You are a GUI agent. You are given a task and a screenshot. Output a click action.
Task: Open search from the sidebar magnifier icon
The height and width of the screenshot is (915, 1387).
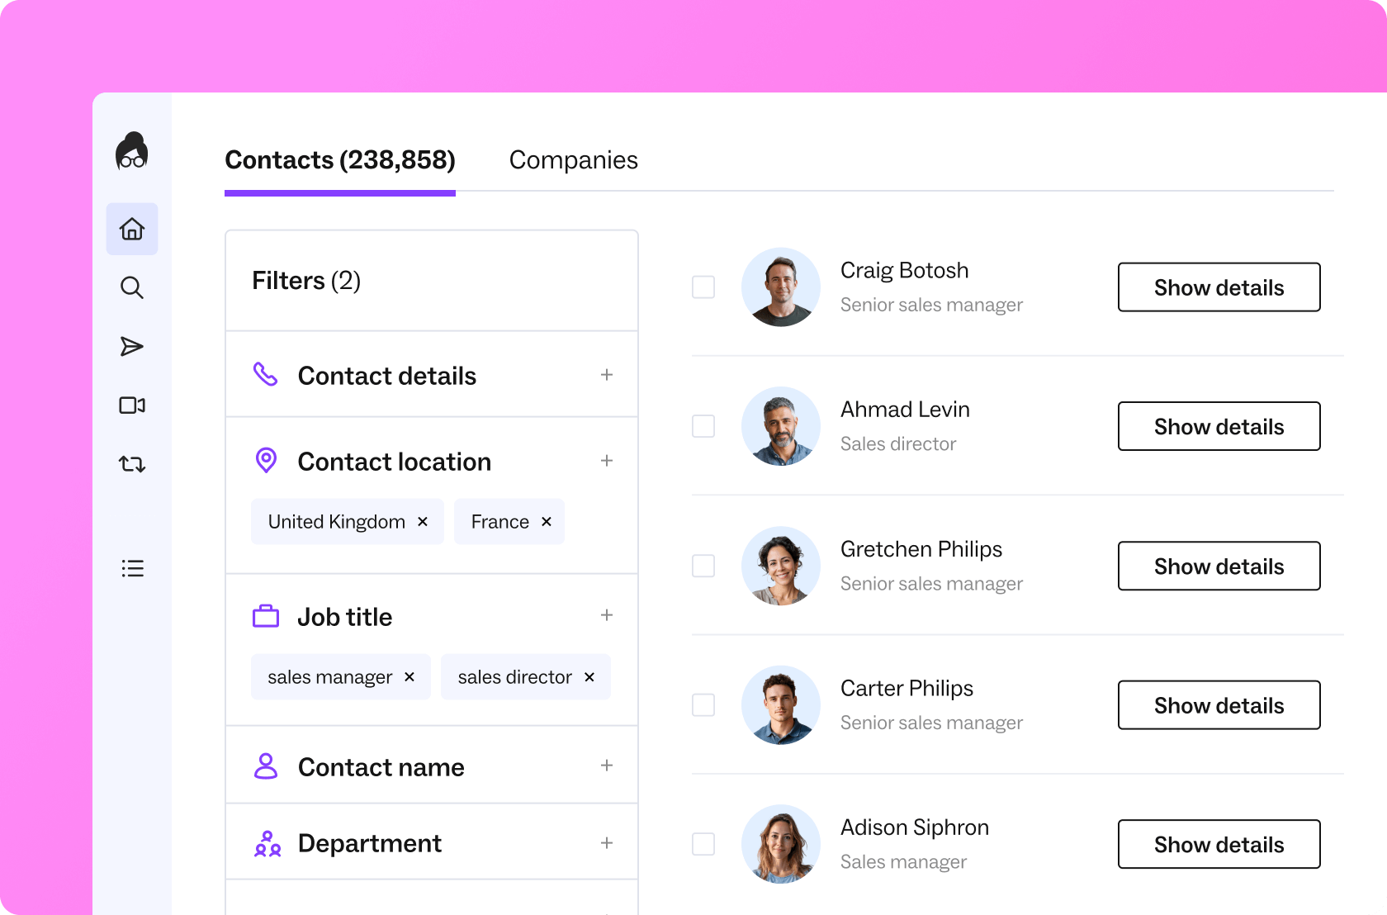click(x=132, y=287)
